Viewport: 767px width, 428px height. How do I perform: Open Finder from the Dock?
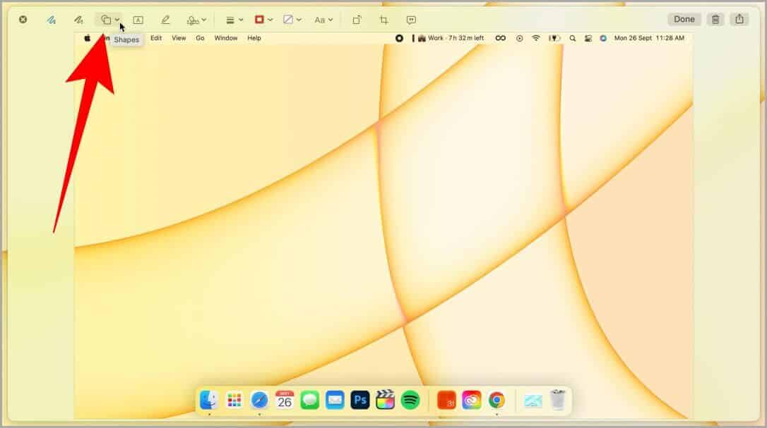coord(209,401)
